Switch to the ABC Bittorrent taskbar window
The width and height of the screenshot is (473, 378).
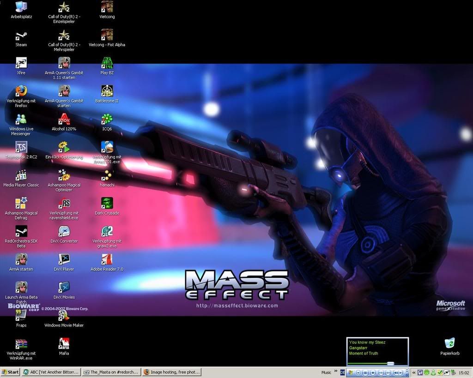(x=51, y=372)
